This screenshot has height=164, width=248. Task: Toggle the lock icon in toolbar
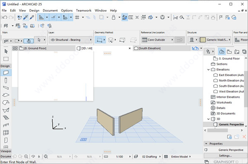[x=114, y=17]
